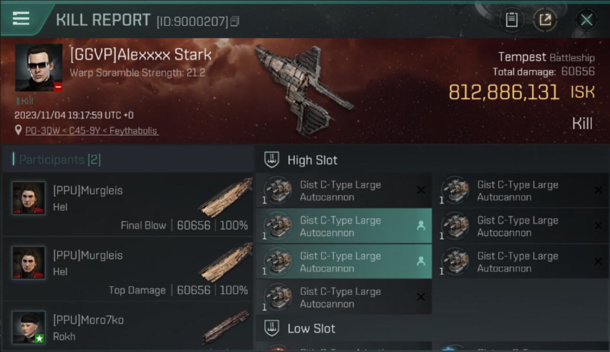Image resolution: width=610 pixels, height=352 pixels.
Task: Open the clipboard copy-report icon
Action: [x=511, y=20]
